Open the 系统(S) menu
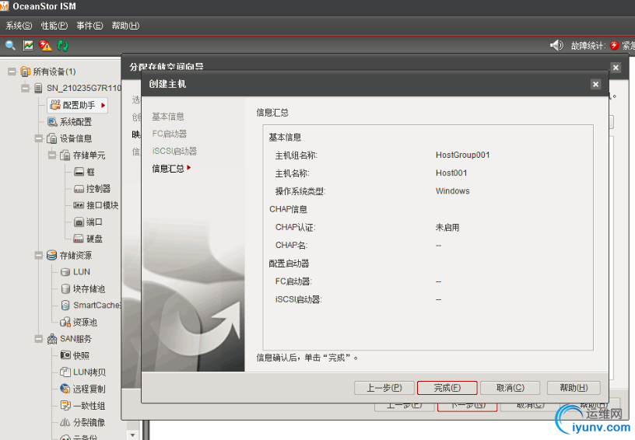The height and width of the screenshot is (440, 635). click(x=19, y=26)
